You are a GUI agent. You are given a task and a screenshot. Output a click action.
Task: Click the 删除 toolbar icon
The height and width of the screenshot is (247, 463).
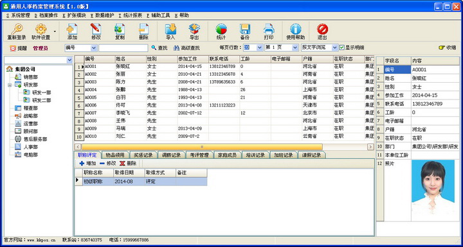tap(143, 29)
